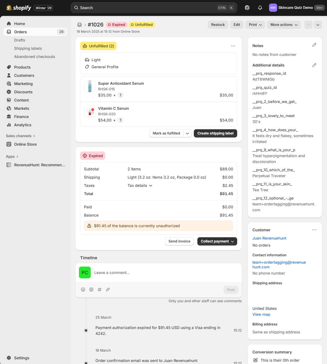This screenshot has width=327, height=364.
Task: Expand the Apps section
Action: [x=12, y=157]
